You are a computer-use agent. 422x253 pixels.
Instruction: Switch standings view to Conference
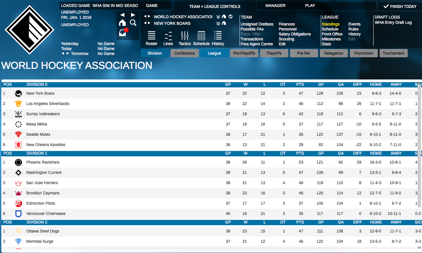pos(184,53)
